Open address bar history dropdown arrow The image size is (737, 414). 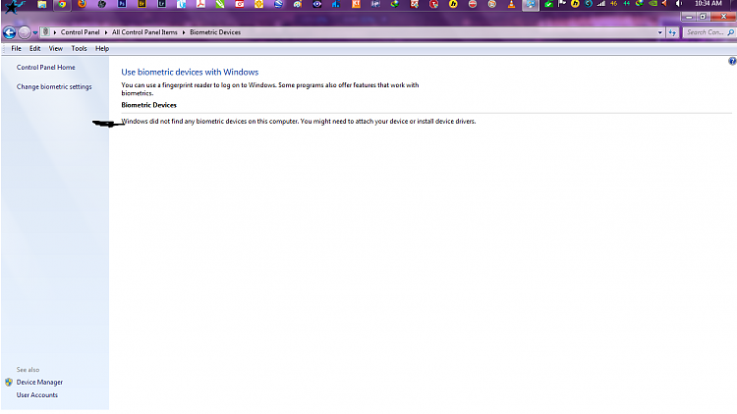pyautogui.click(x=660, y=32)
